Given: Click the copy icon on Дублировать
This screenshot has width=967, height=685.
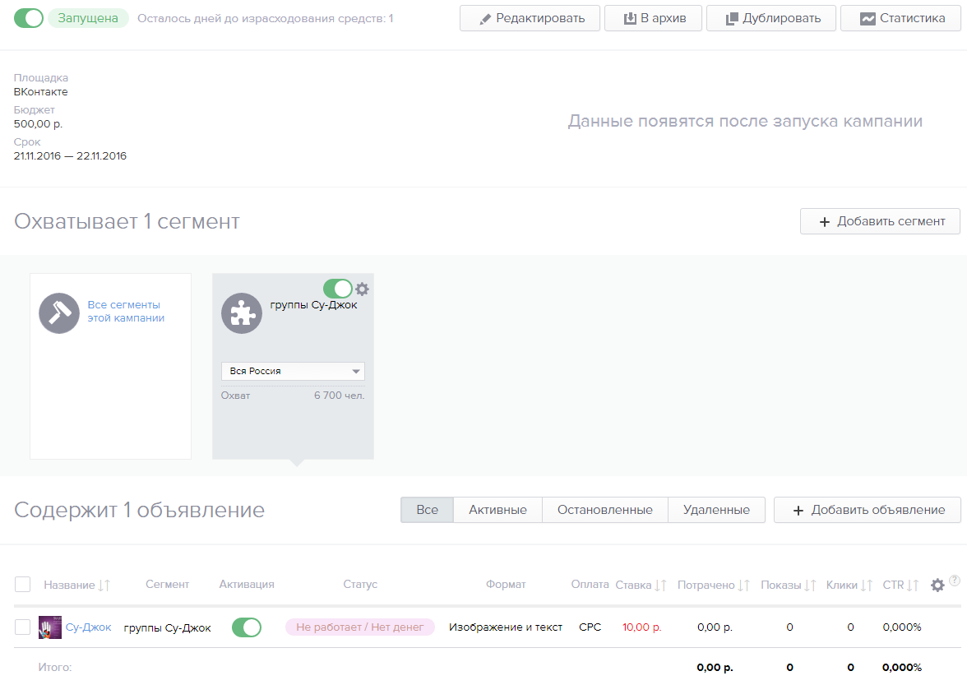Looking at the screenshot, I should pyautogui.click(x=732, y=19).
